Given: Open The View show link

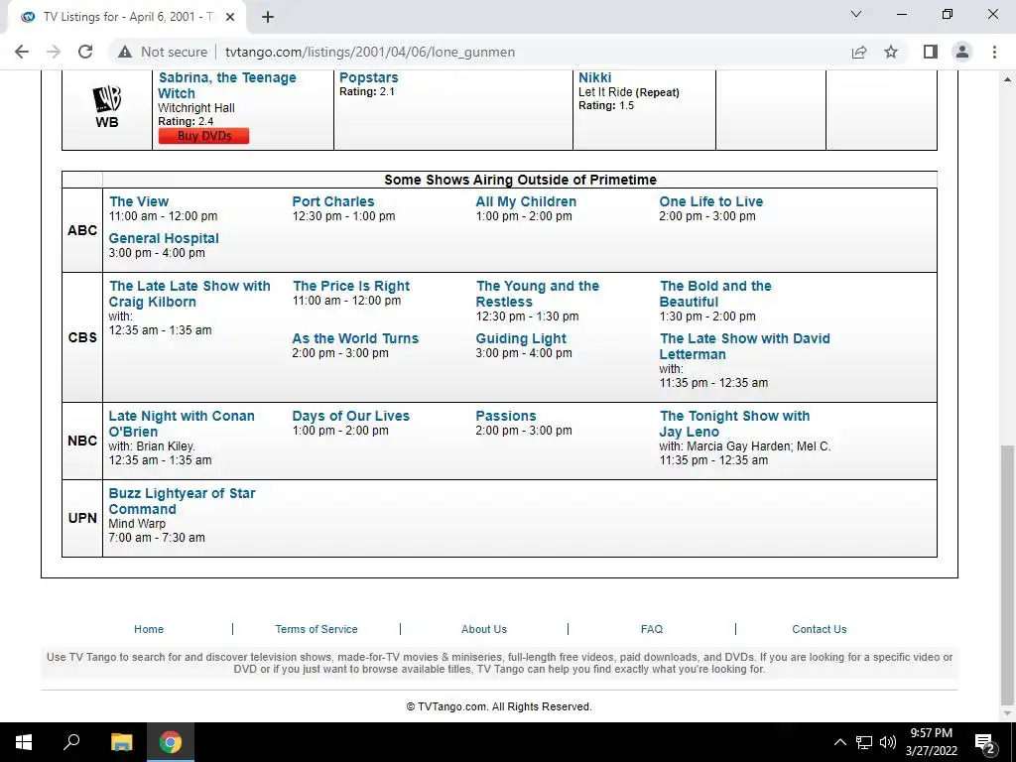Looking at the screenshot, I should tap(139, 201).
